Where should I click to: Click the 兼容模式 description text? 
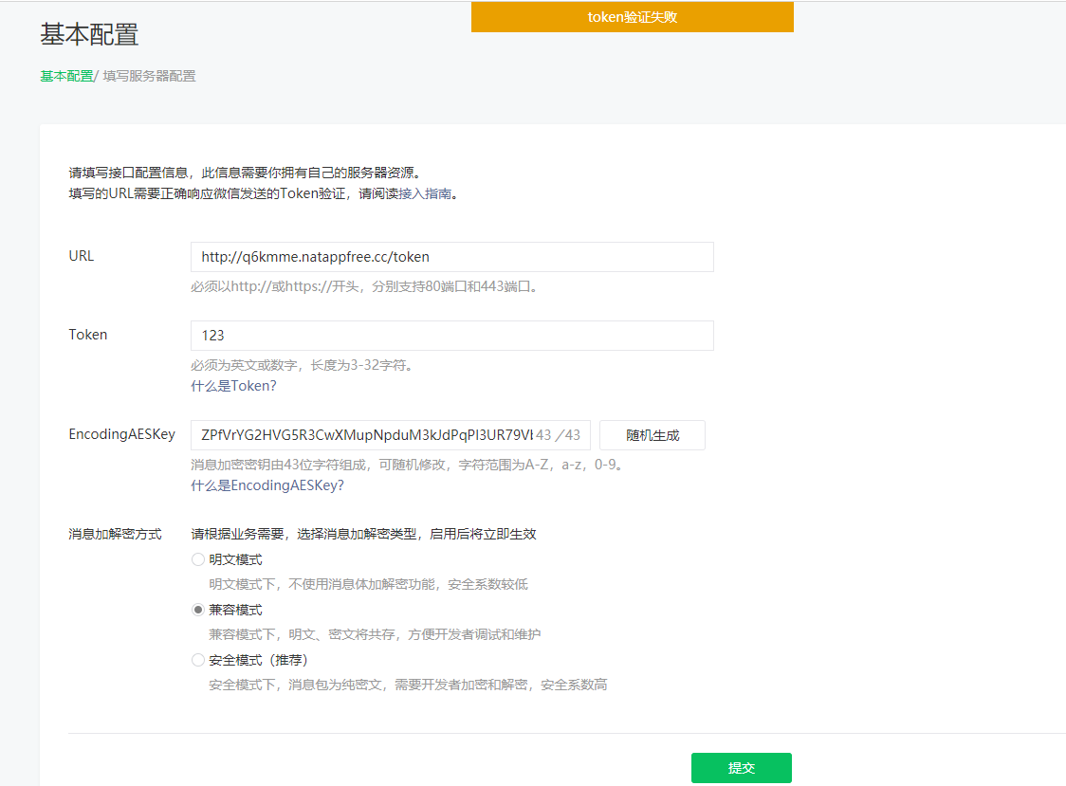(x=375, y=635)
